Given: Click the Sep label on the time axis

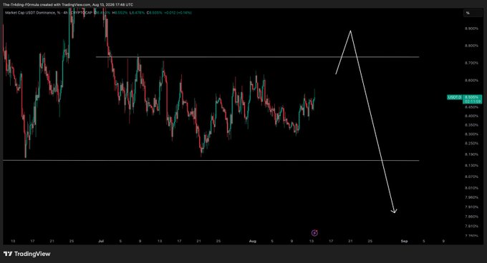Looking at the screenshot, I should (404, 241).
